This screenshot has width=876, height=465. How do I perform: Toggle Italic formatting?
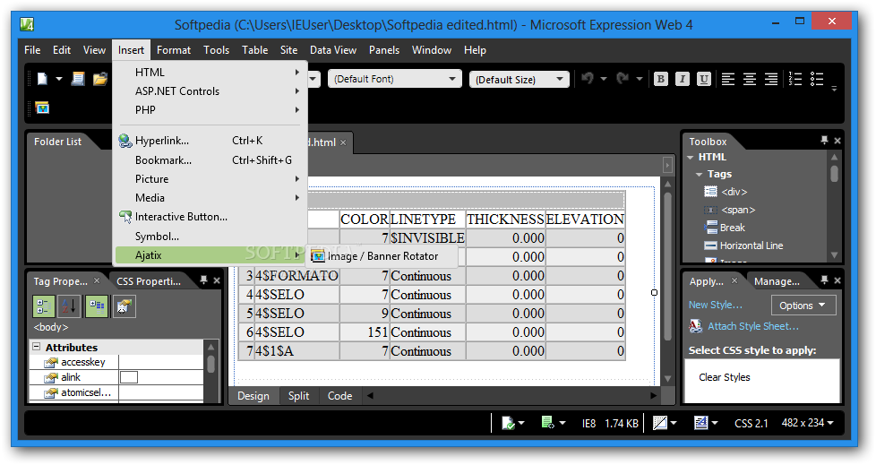pyautogui.click(x=682, y=79)
